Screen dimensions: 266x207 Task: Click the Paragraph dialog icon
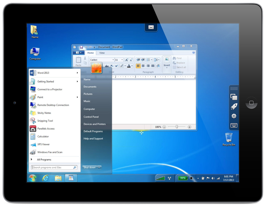(158, 66)
